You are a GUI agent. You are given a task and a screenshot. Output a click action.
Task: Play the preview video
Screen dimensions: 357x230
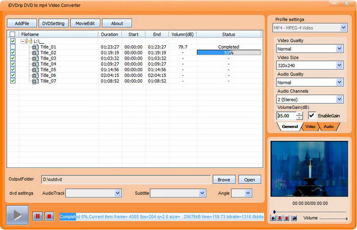273,218
